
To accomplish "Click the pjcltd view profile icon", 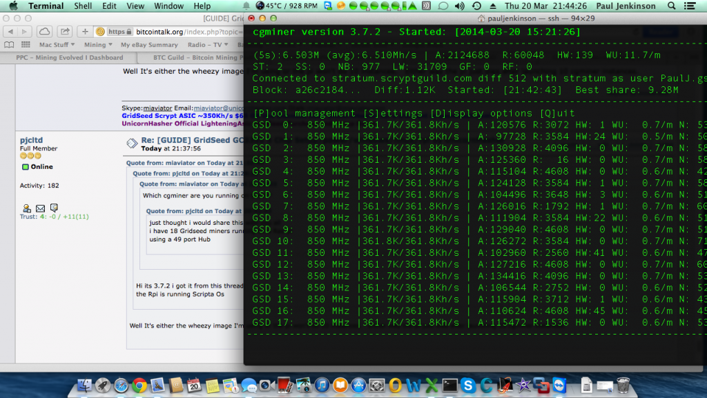I will 27,208.
